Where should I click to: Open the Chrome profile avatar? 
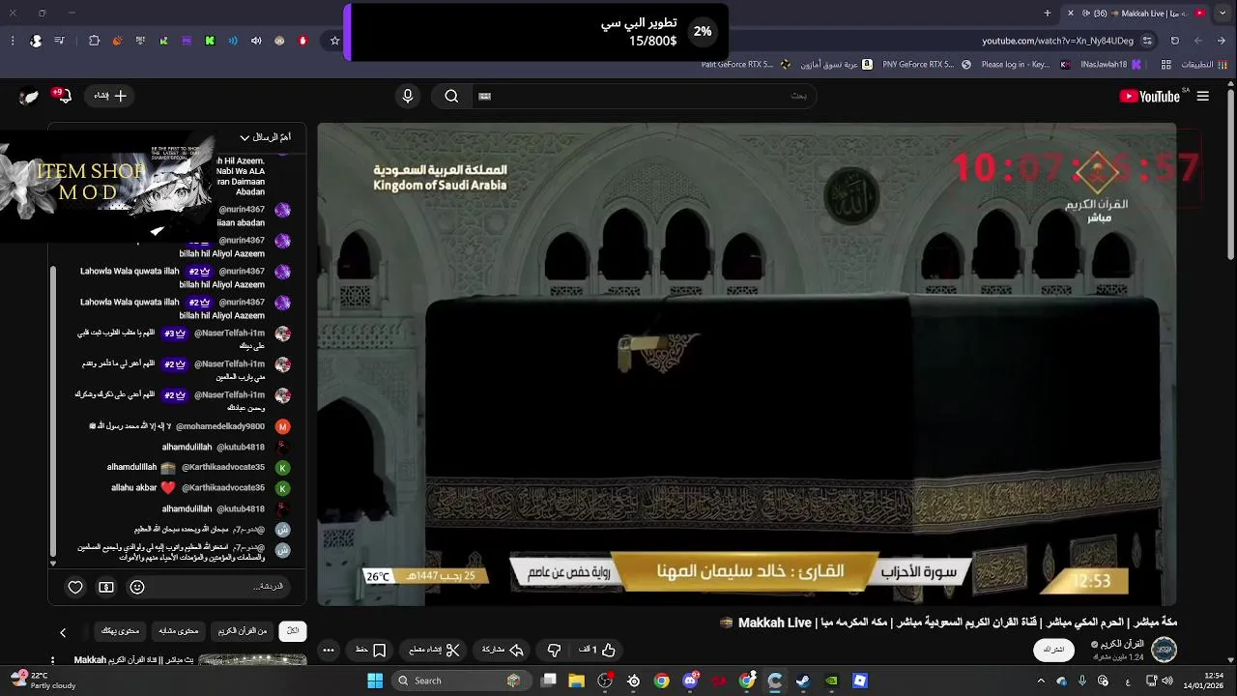coord(36,41)
